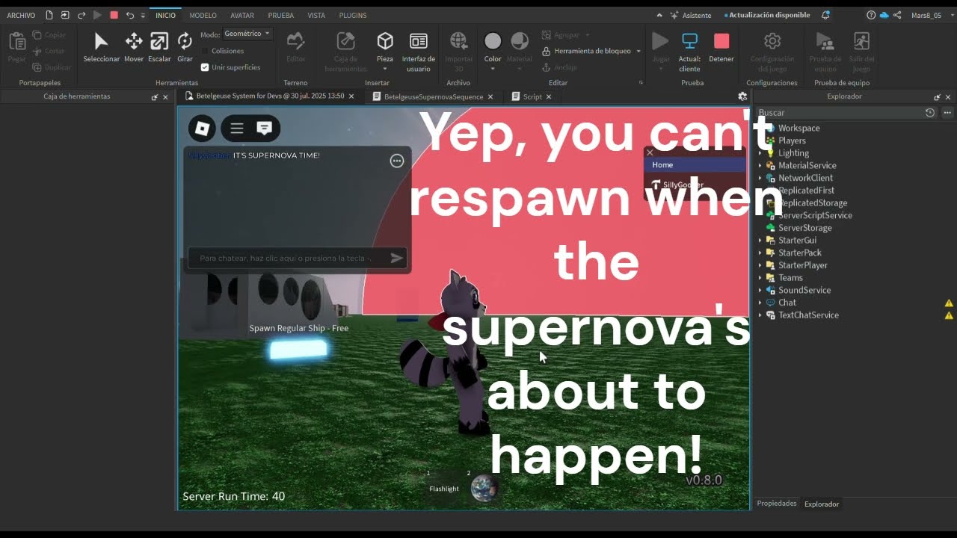Open the PLUGINS ribbon tab
Viewport: 957px width, 538px height.
353,15
